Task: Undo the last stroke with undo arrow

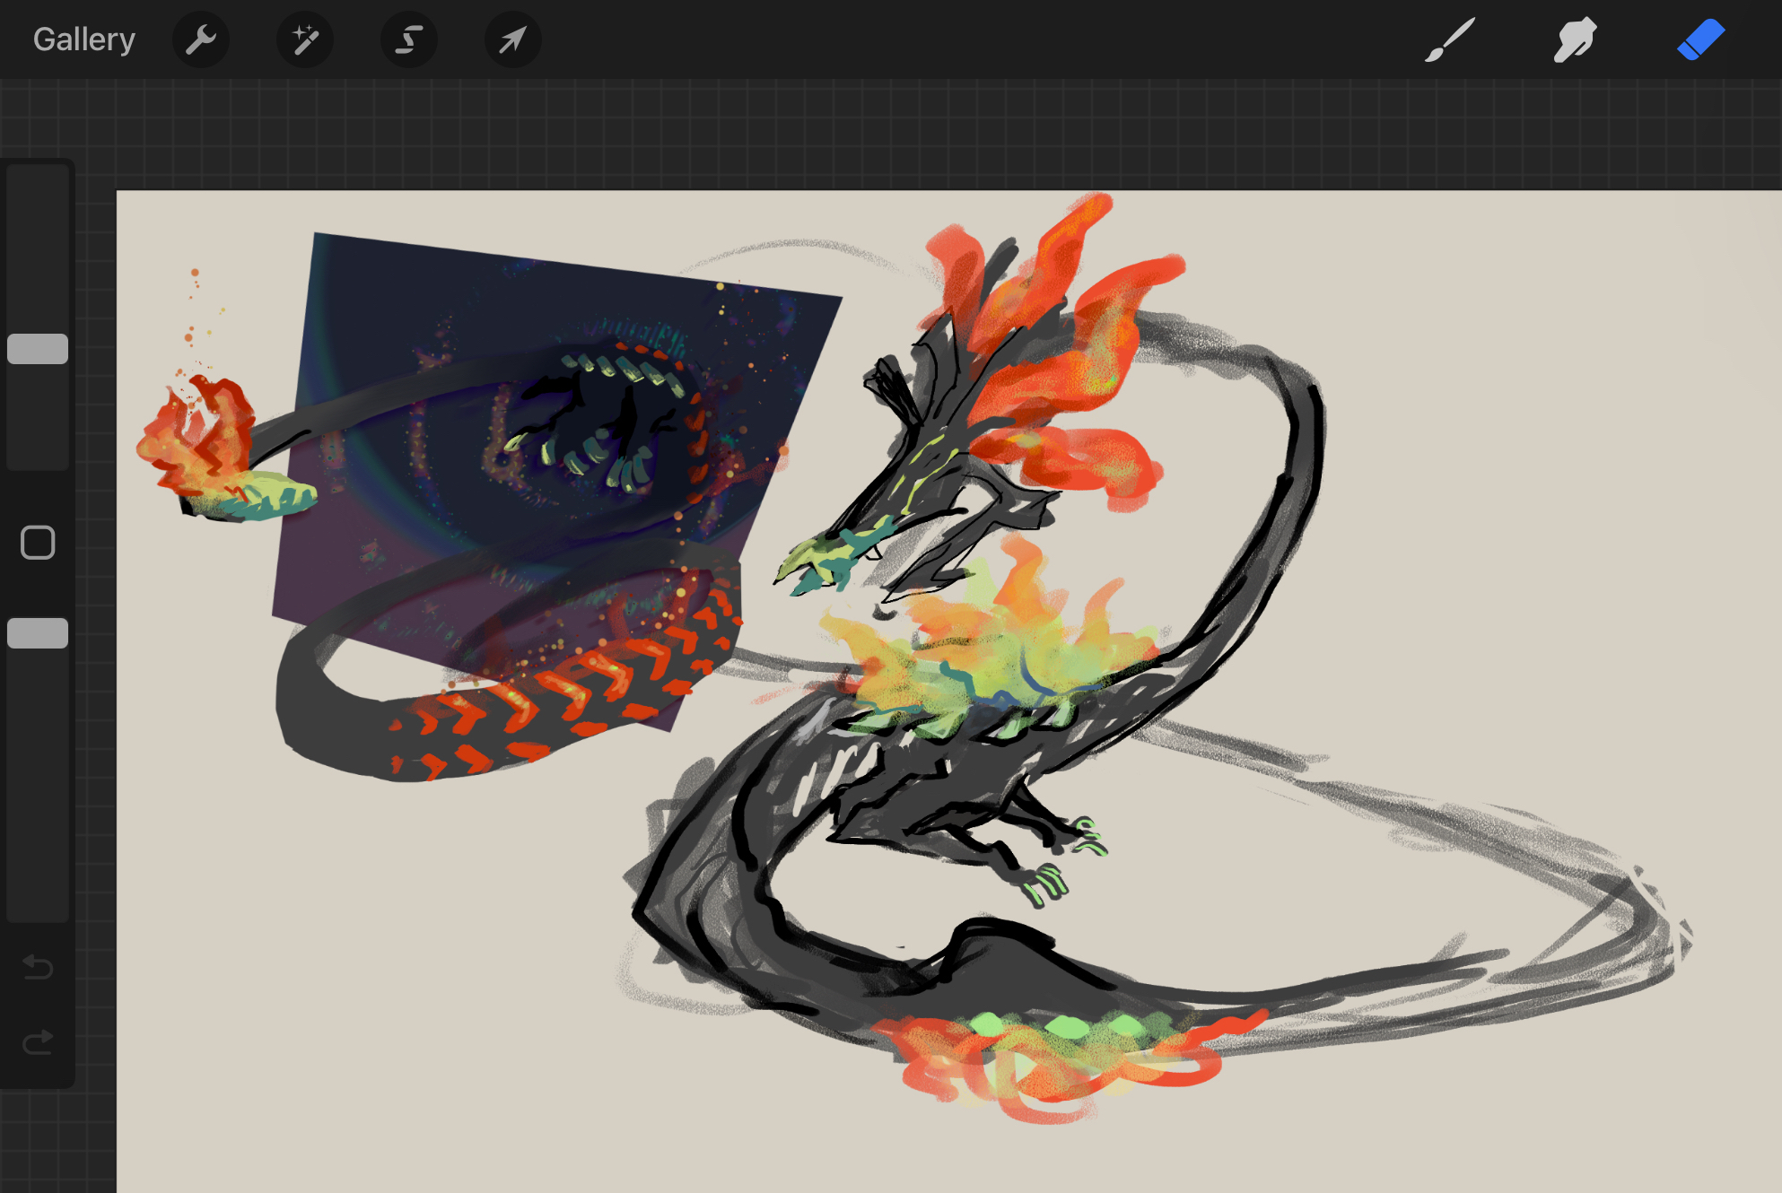Action: pos(38,967)
